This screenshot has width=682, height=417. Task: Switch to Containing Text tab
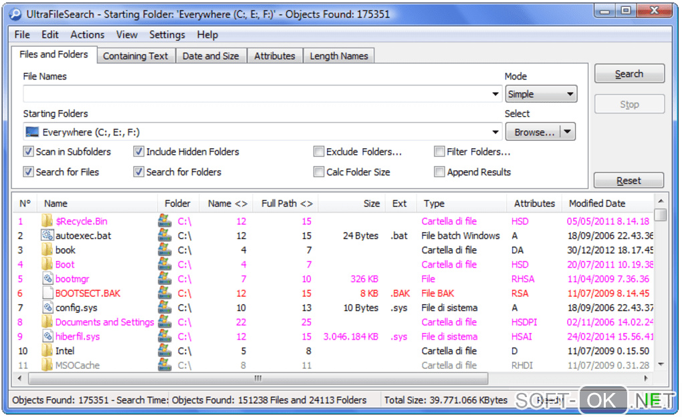pos(136,56)
